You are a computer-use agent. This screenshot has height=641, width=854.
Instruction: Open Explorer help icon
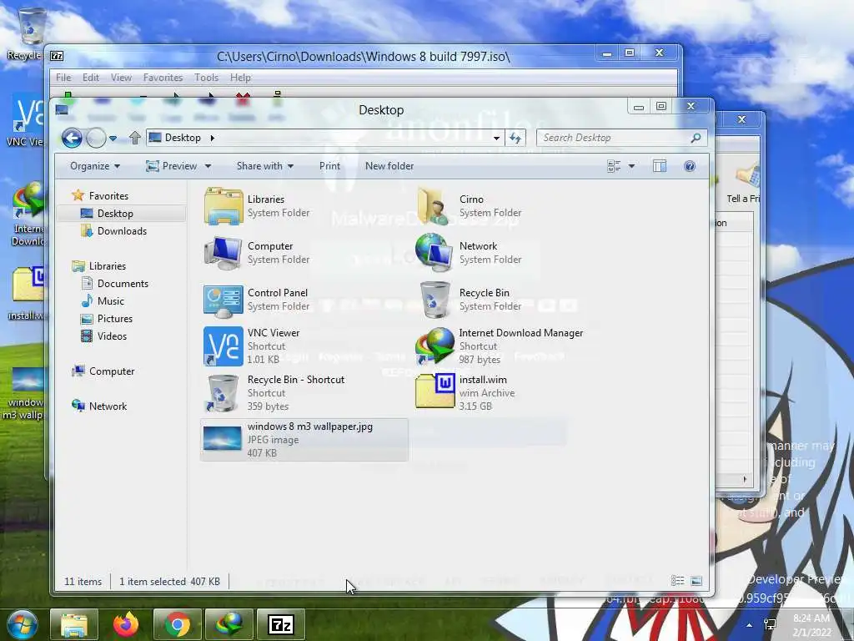[690, 166]
